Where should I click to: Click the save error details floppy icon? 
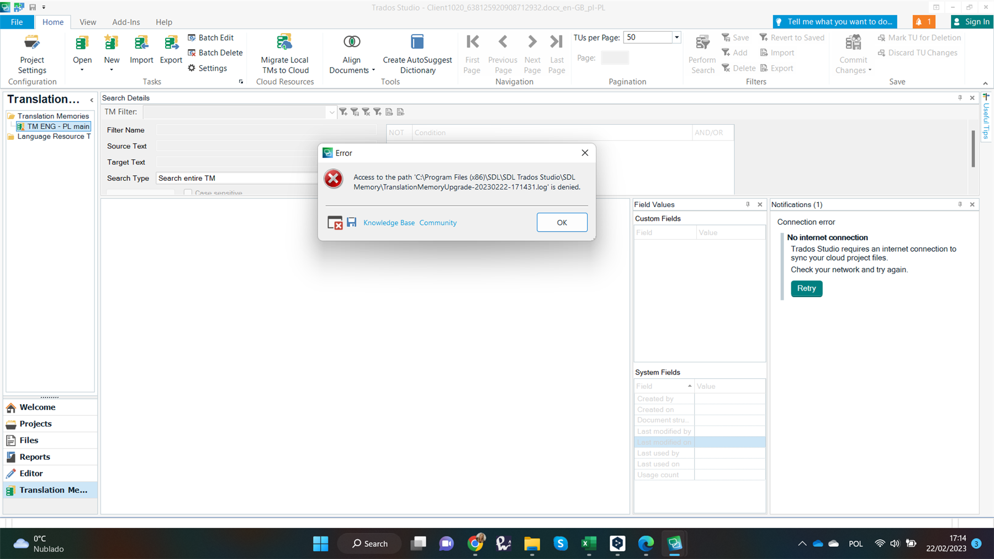point(352,222)
